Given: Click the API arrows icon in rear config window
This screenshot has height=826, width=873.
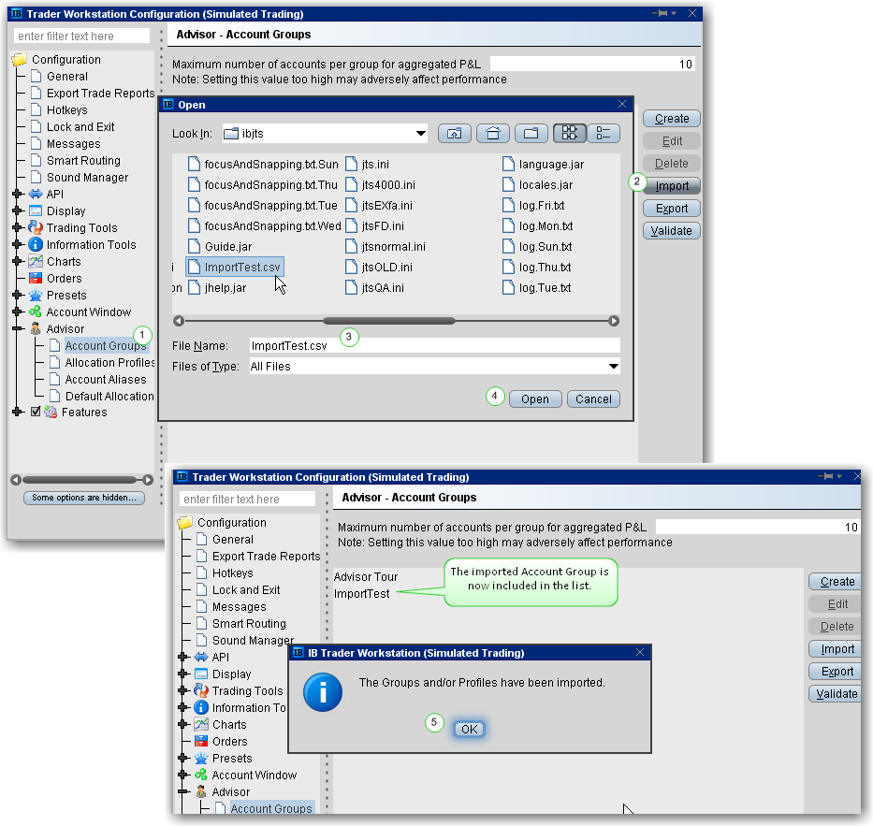Looking at the screenshot, I should pyautogui.click(x=36, y=195).
